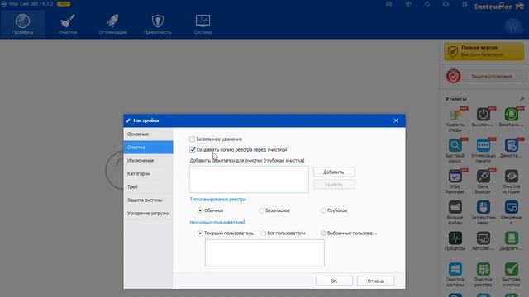Launch the Очистка системы utility
Image resolution: width=529 pixels, height=297 pixels.
click(455, 275)
